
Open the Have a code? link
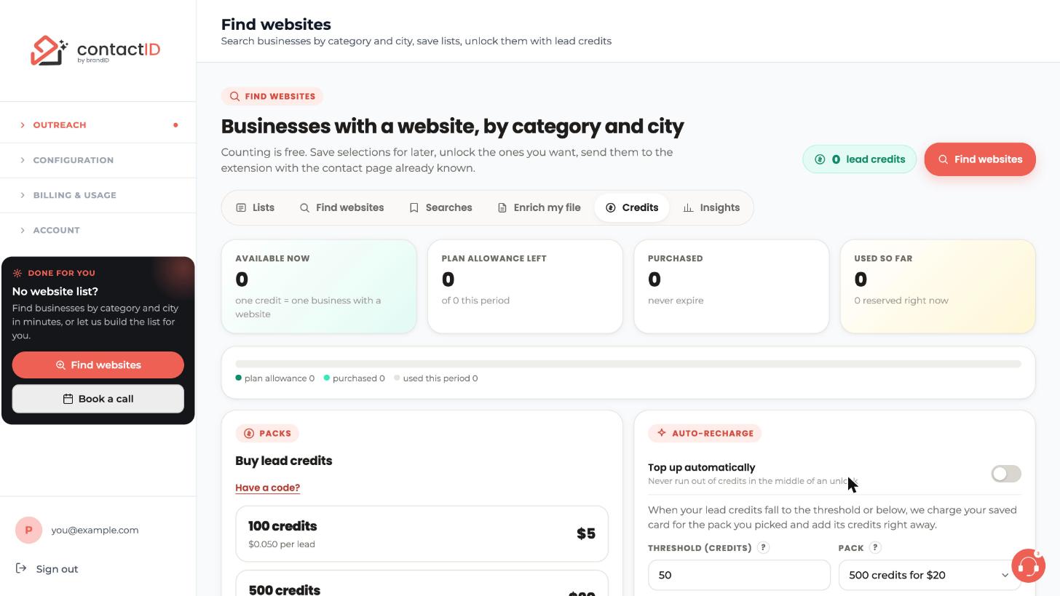267,488
